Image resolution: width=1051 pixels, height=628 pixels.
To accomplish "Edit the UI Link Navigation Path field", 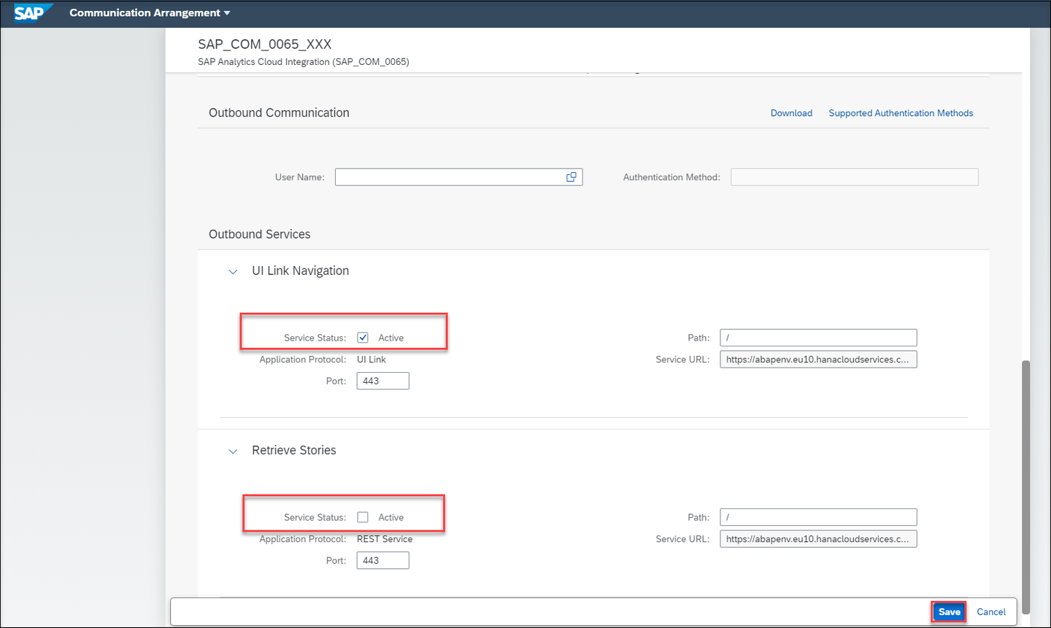I will click(818, 338).
